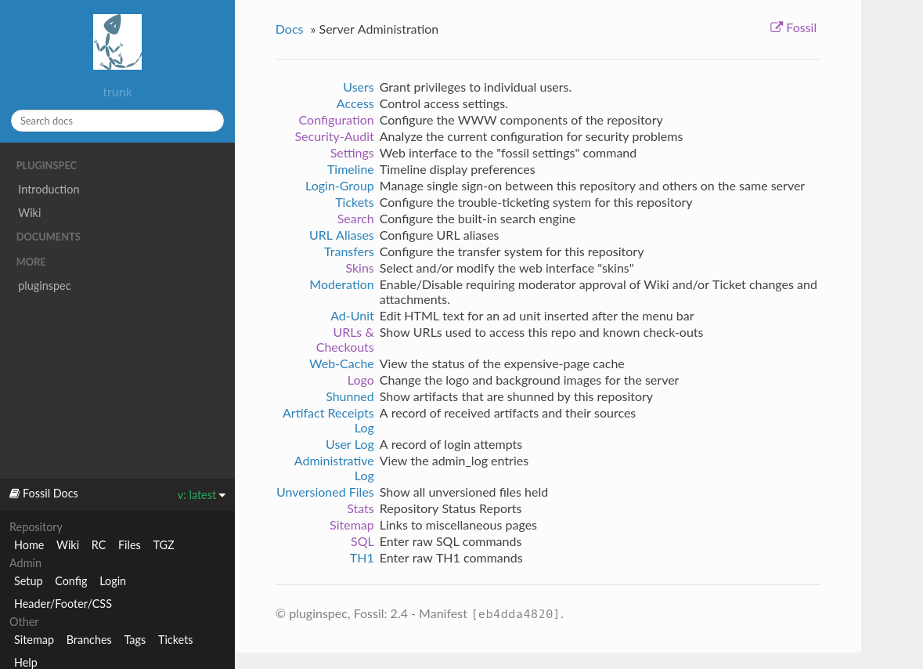Open the Unversioned Files link

(325, 493)
